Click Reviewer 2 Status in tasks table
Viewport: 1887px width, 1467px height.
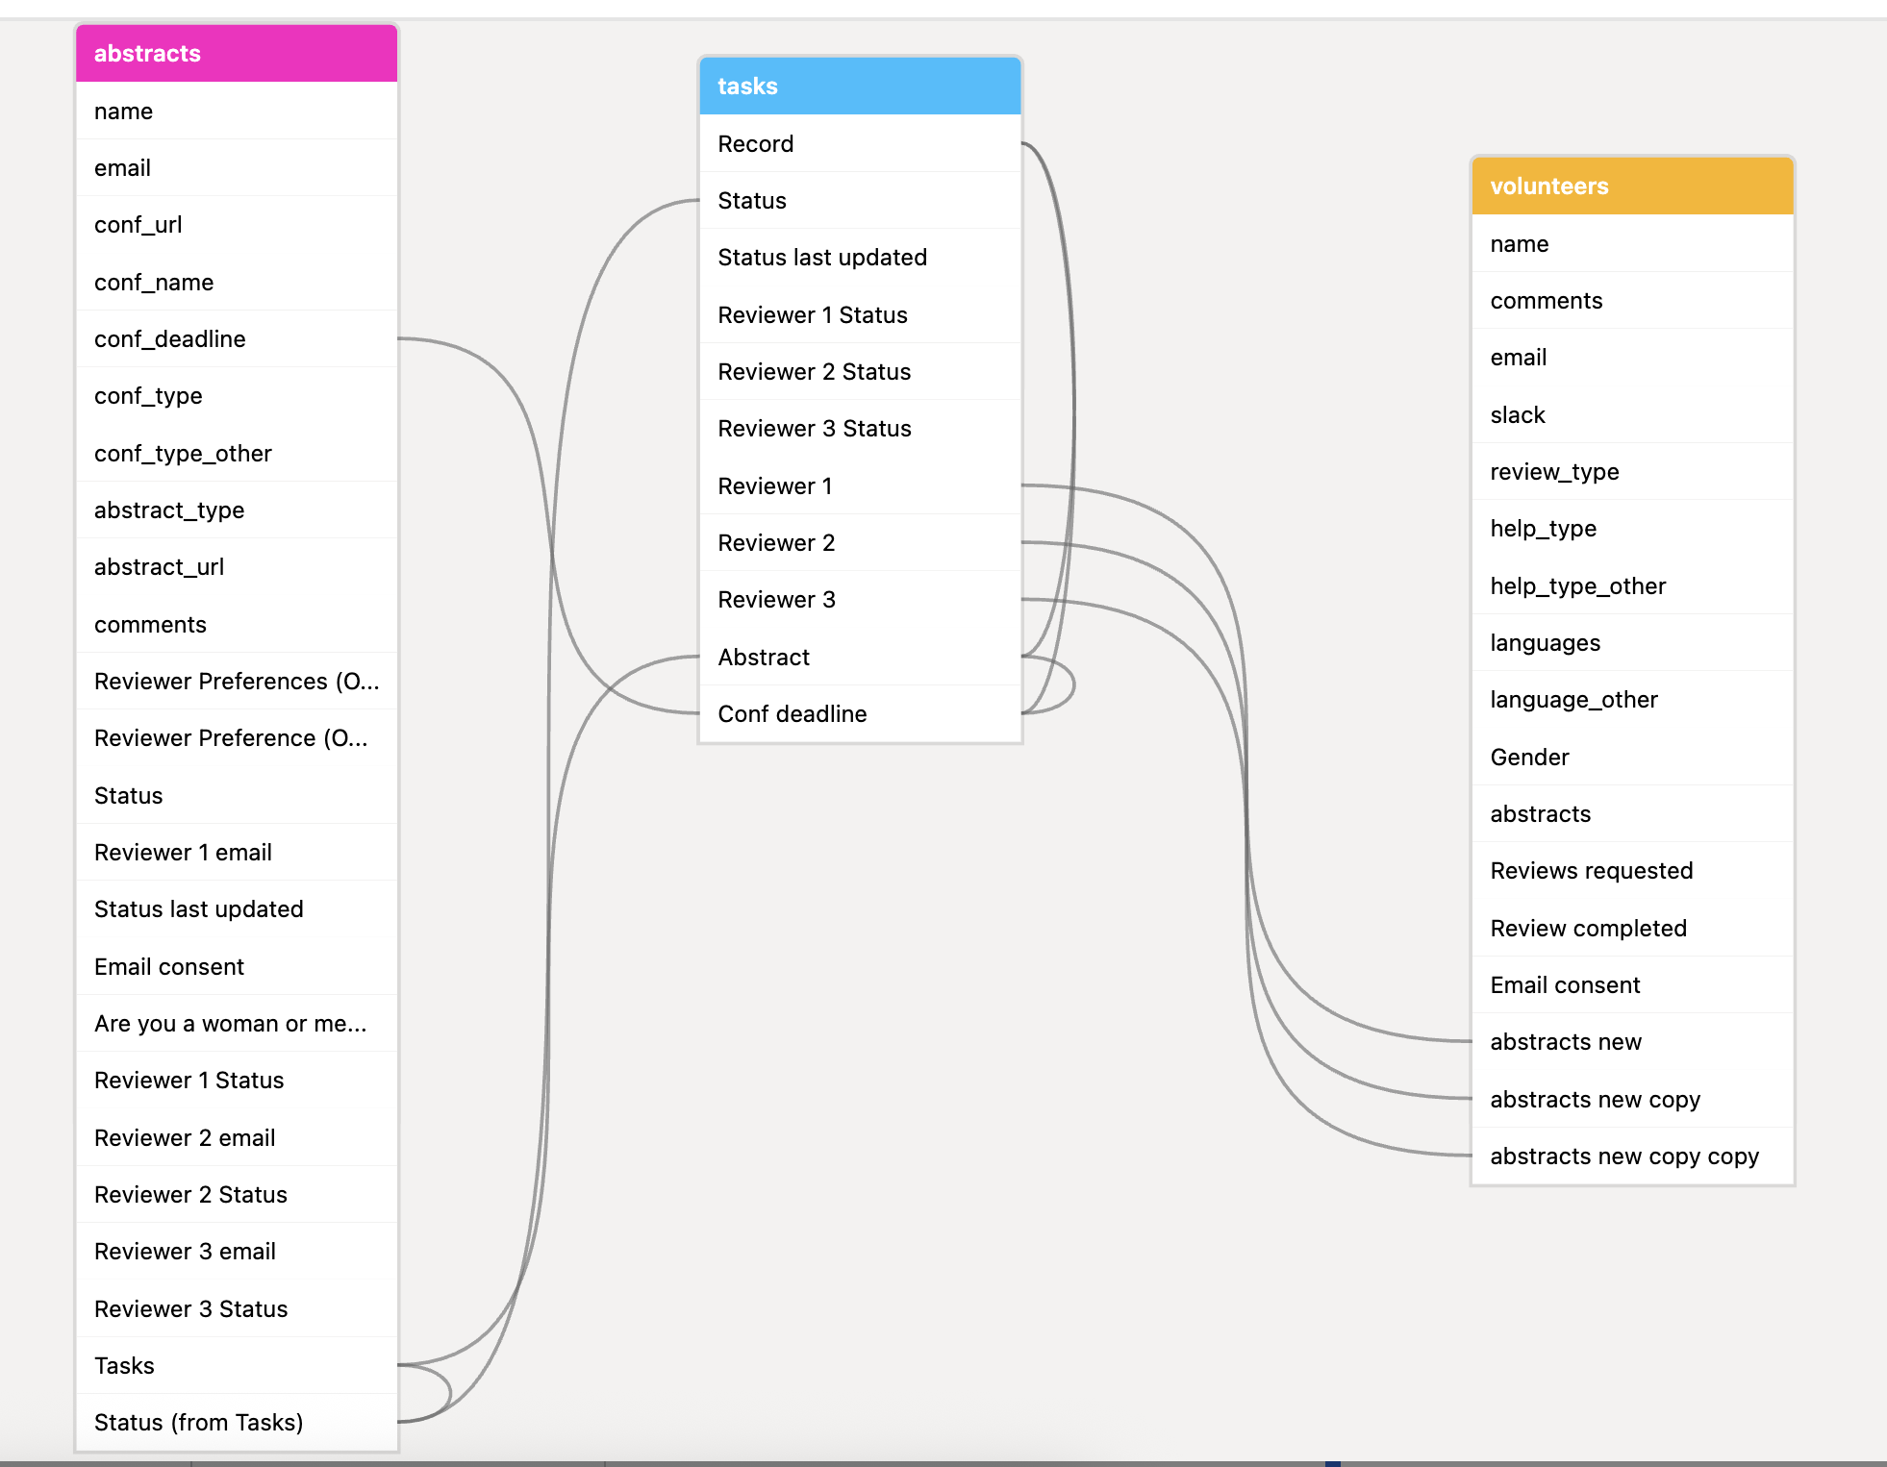tap(860, 372)
